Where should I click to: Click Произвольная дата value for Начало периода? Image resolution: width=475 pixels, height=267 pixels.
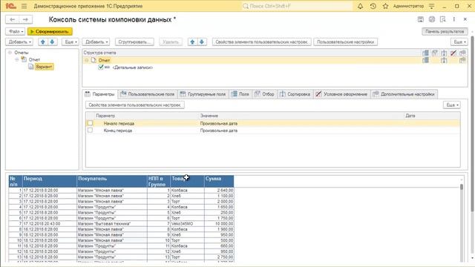pyautogui.click(x=219, y=124)
